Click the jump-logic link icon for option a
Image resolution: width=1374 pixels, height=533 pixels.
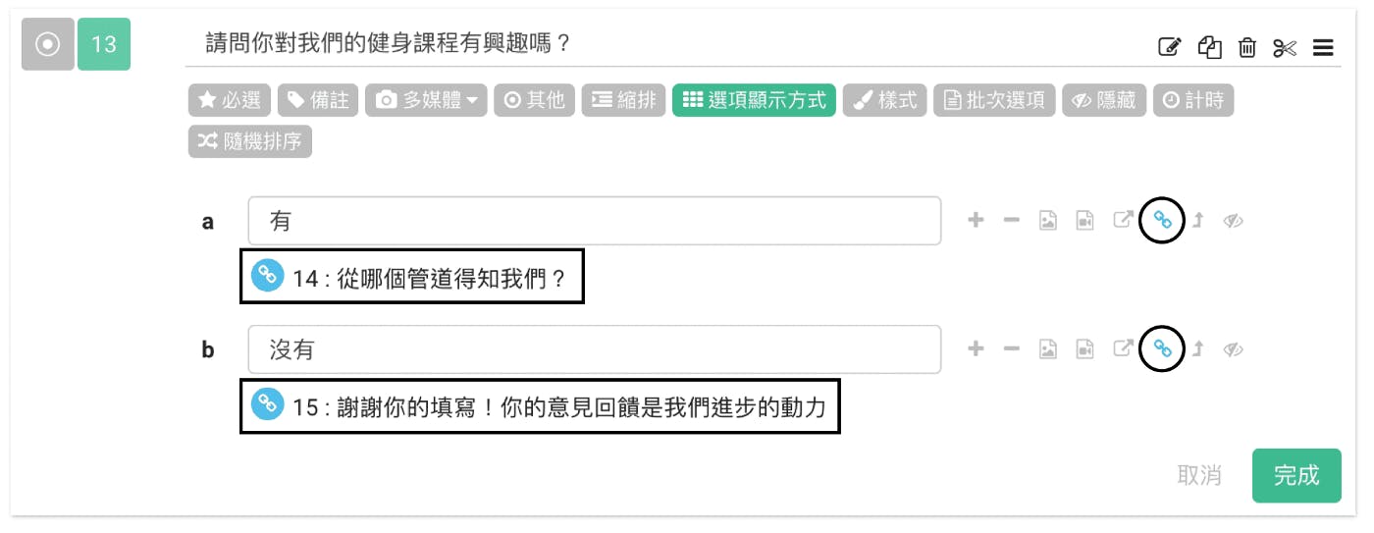1163,221
